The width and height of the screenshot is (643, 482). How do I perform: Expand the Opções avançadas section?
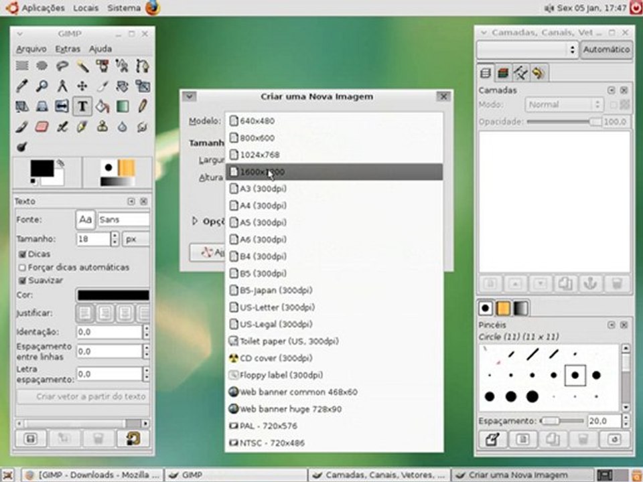click(x=195, y=222)
